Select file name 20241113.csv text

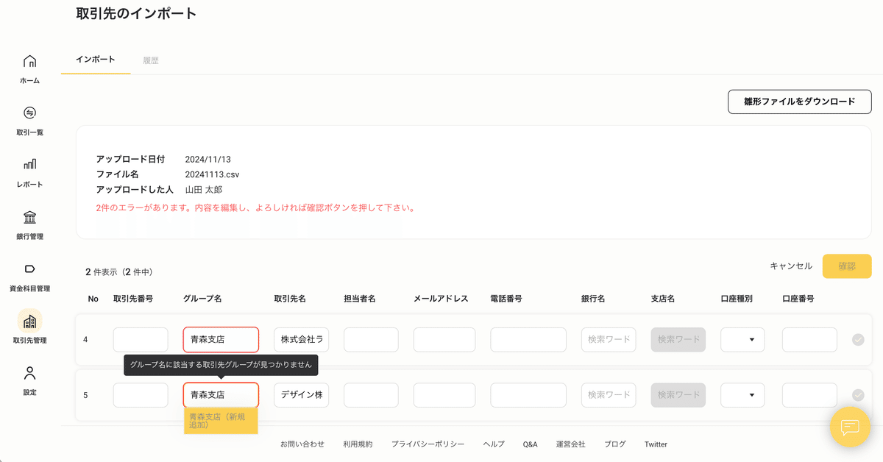pos(212,174)
